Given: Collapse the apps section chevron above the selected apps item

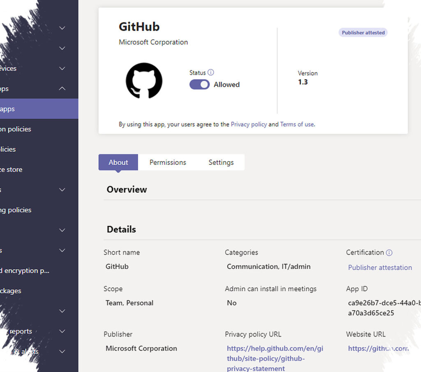Looking at the screenshot, I should [62, 88].
